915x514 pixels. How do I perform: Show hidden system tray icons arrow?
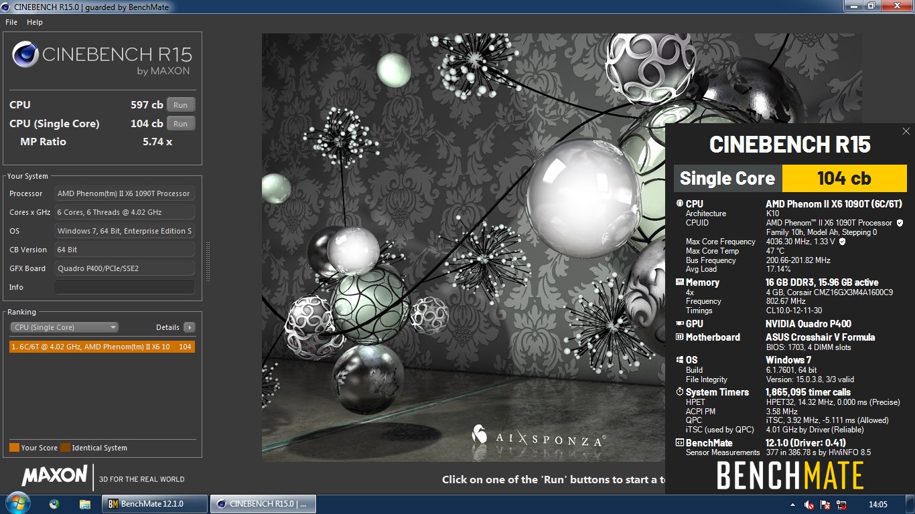tap(793, 505)
